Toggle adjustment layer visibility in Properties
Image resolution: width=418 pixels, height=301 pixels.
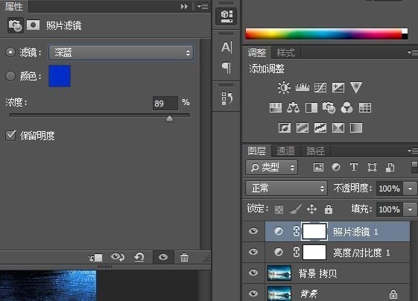tap(163, 257)
